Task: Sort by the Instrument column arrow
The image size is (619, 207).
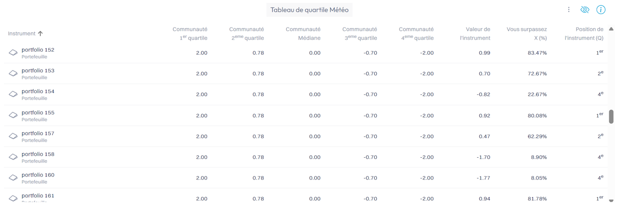Action: click(x=40, y=33)
